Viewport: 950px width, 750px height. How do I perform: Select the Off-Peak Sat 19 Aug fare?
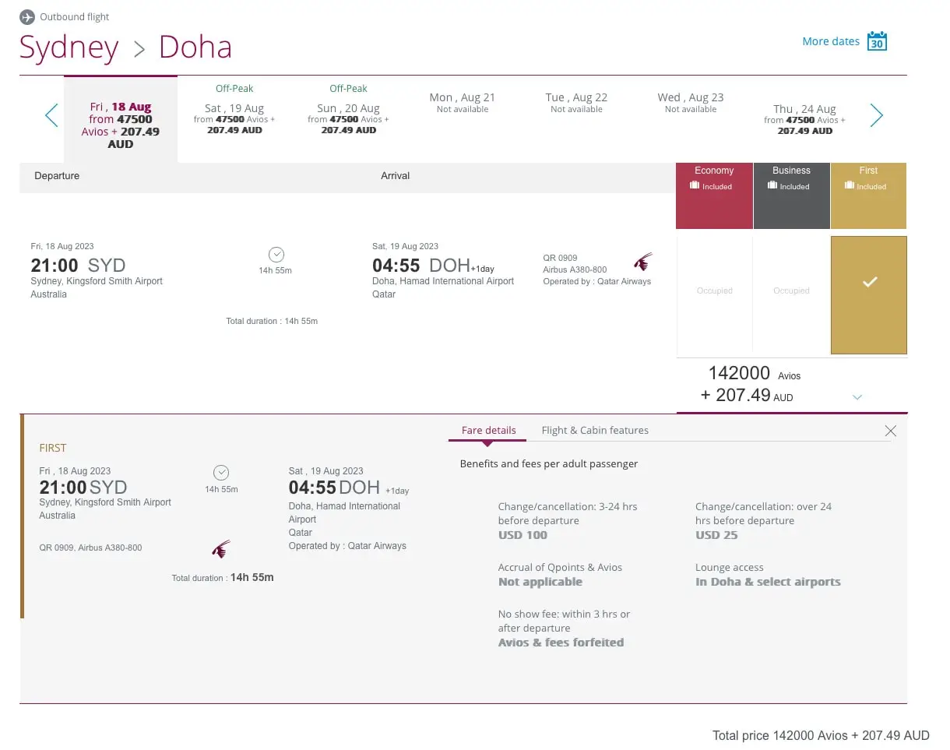point(234,113)
